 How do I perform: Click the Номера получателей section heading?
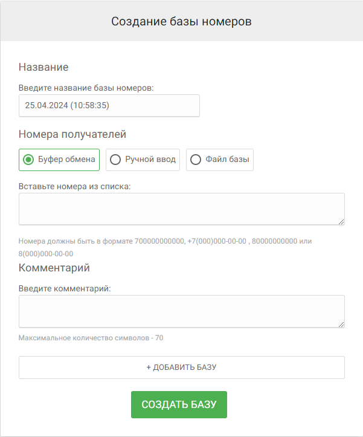click(x=72, y=134)
